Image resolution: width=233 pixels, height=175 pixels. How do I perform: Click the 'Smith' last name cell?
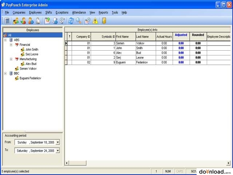coord(146,48)
